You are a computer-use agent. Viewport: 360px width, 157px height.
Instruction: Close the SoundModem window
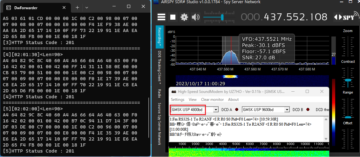pyautogui.click(x=322, y=91)
